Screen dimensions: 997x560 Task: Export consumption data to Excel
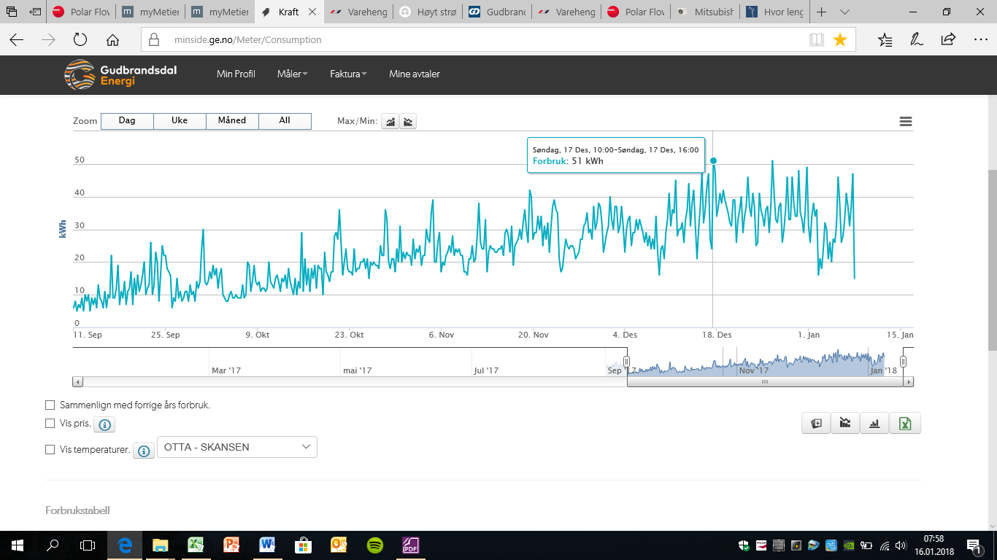click(905, 424)
